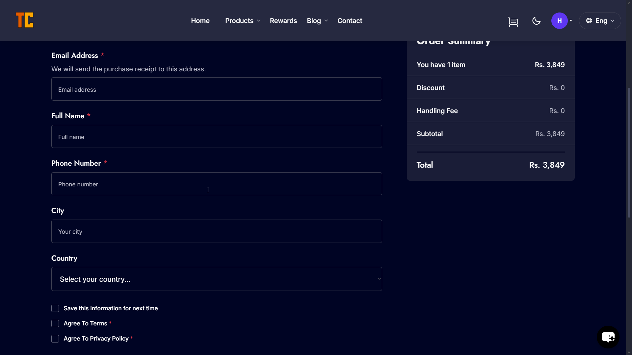Open the Rewards menu item
This screenshot has width=632, height=355.
click(x=283, y=21)
